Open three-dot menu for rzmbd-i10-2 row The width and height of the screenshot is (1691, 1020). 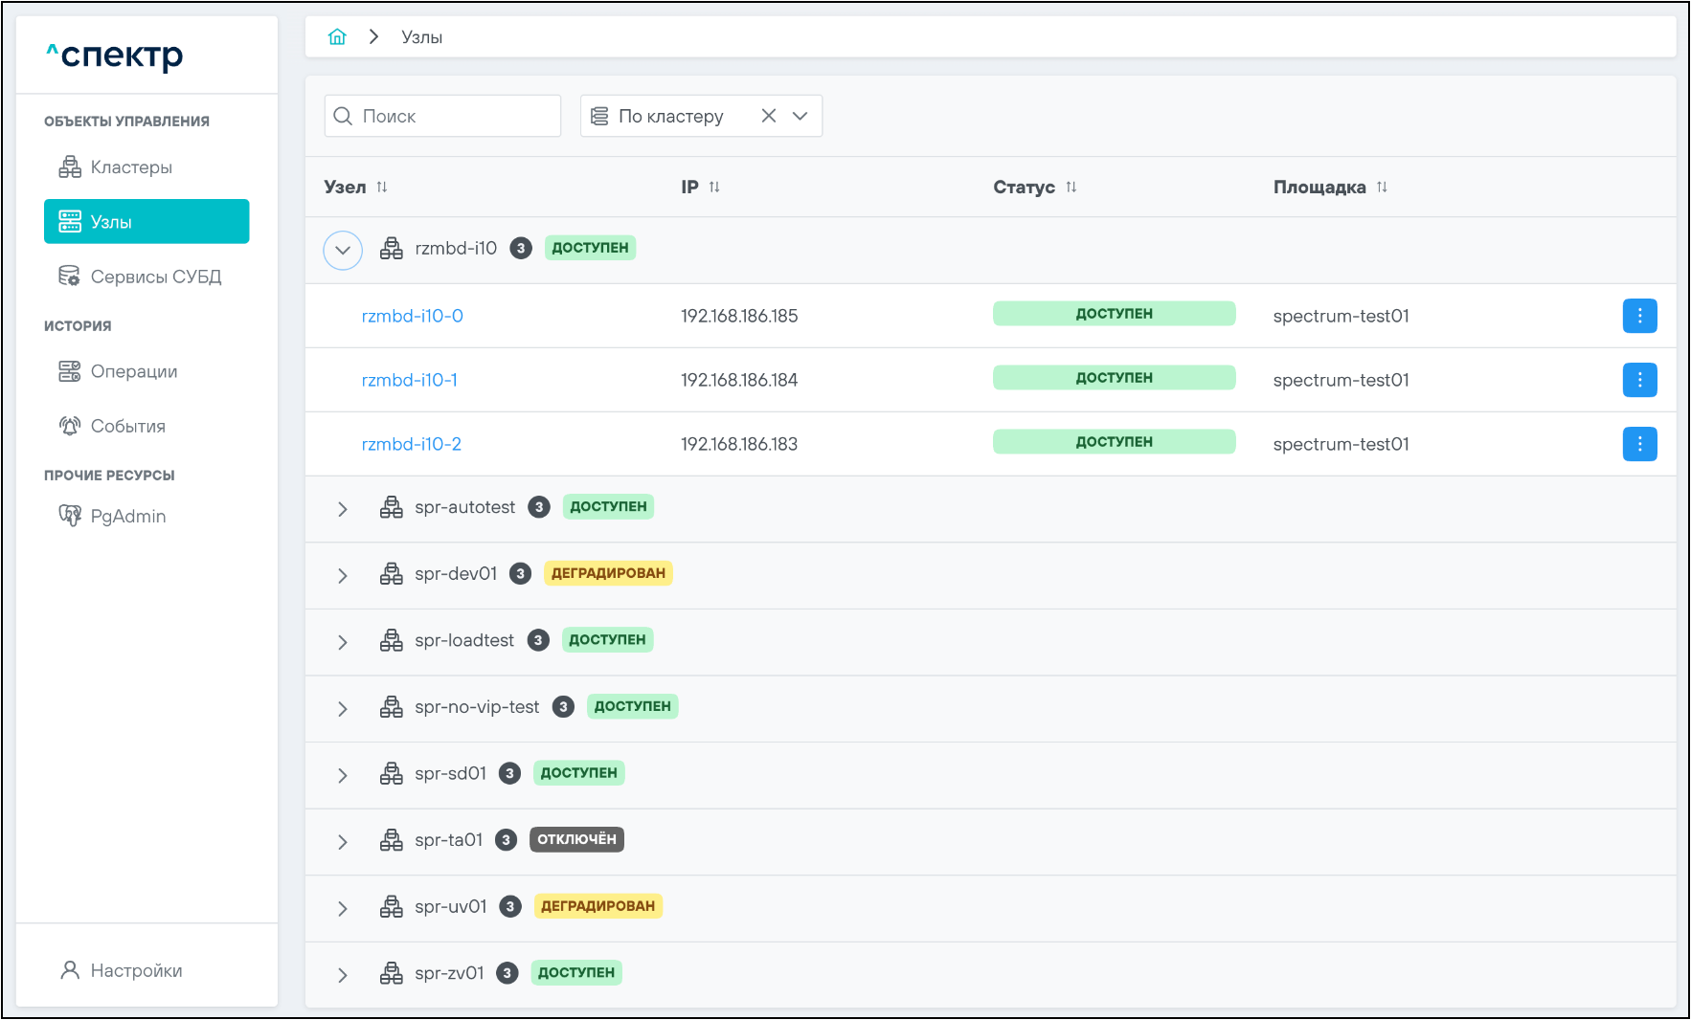[1639, 444]
